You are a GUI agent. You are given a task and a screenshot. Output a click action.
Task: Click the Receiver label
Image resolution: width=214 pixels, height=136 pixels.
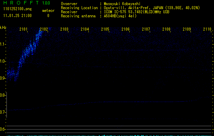[x=69, y=12]
